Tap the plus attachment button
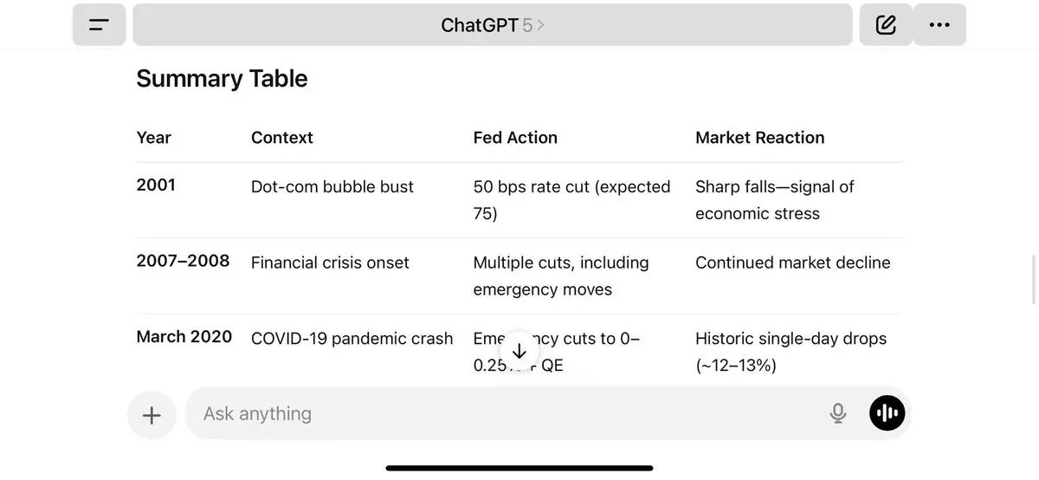 point(152,415)
